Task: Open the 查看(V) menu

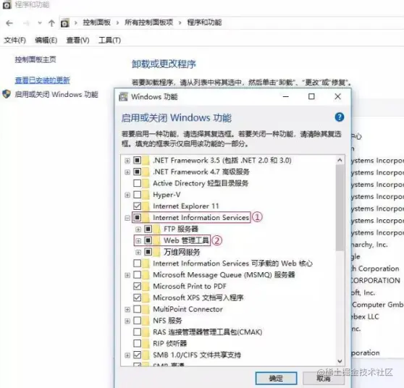Action: click(x=77, y=41)
